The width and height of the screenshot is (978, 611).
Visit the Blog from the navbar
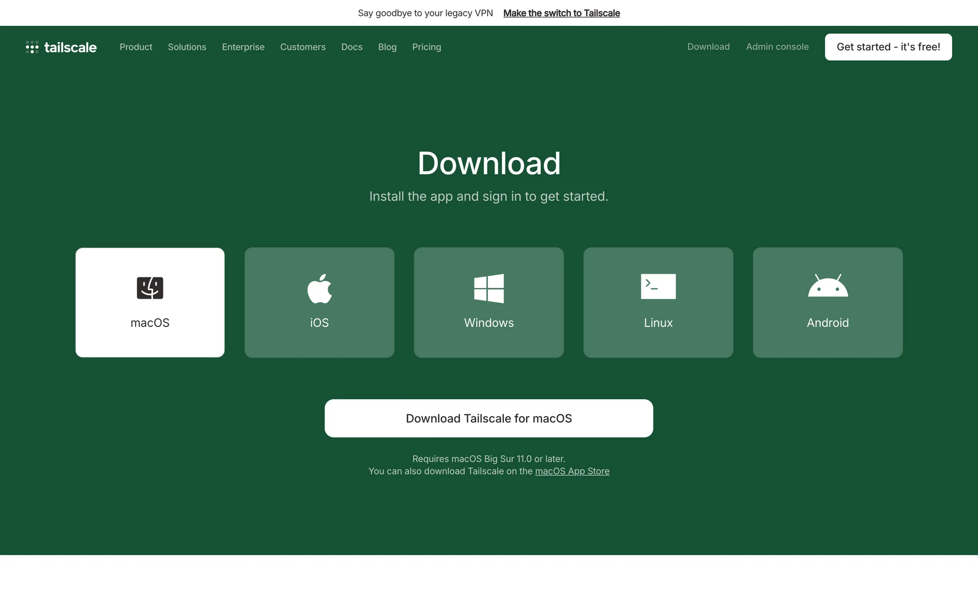[387, 47]
